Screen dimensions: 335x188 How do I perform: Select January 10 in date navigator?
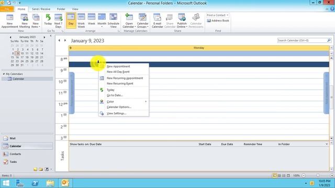pos(22,53)
